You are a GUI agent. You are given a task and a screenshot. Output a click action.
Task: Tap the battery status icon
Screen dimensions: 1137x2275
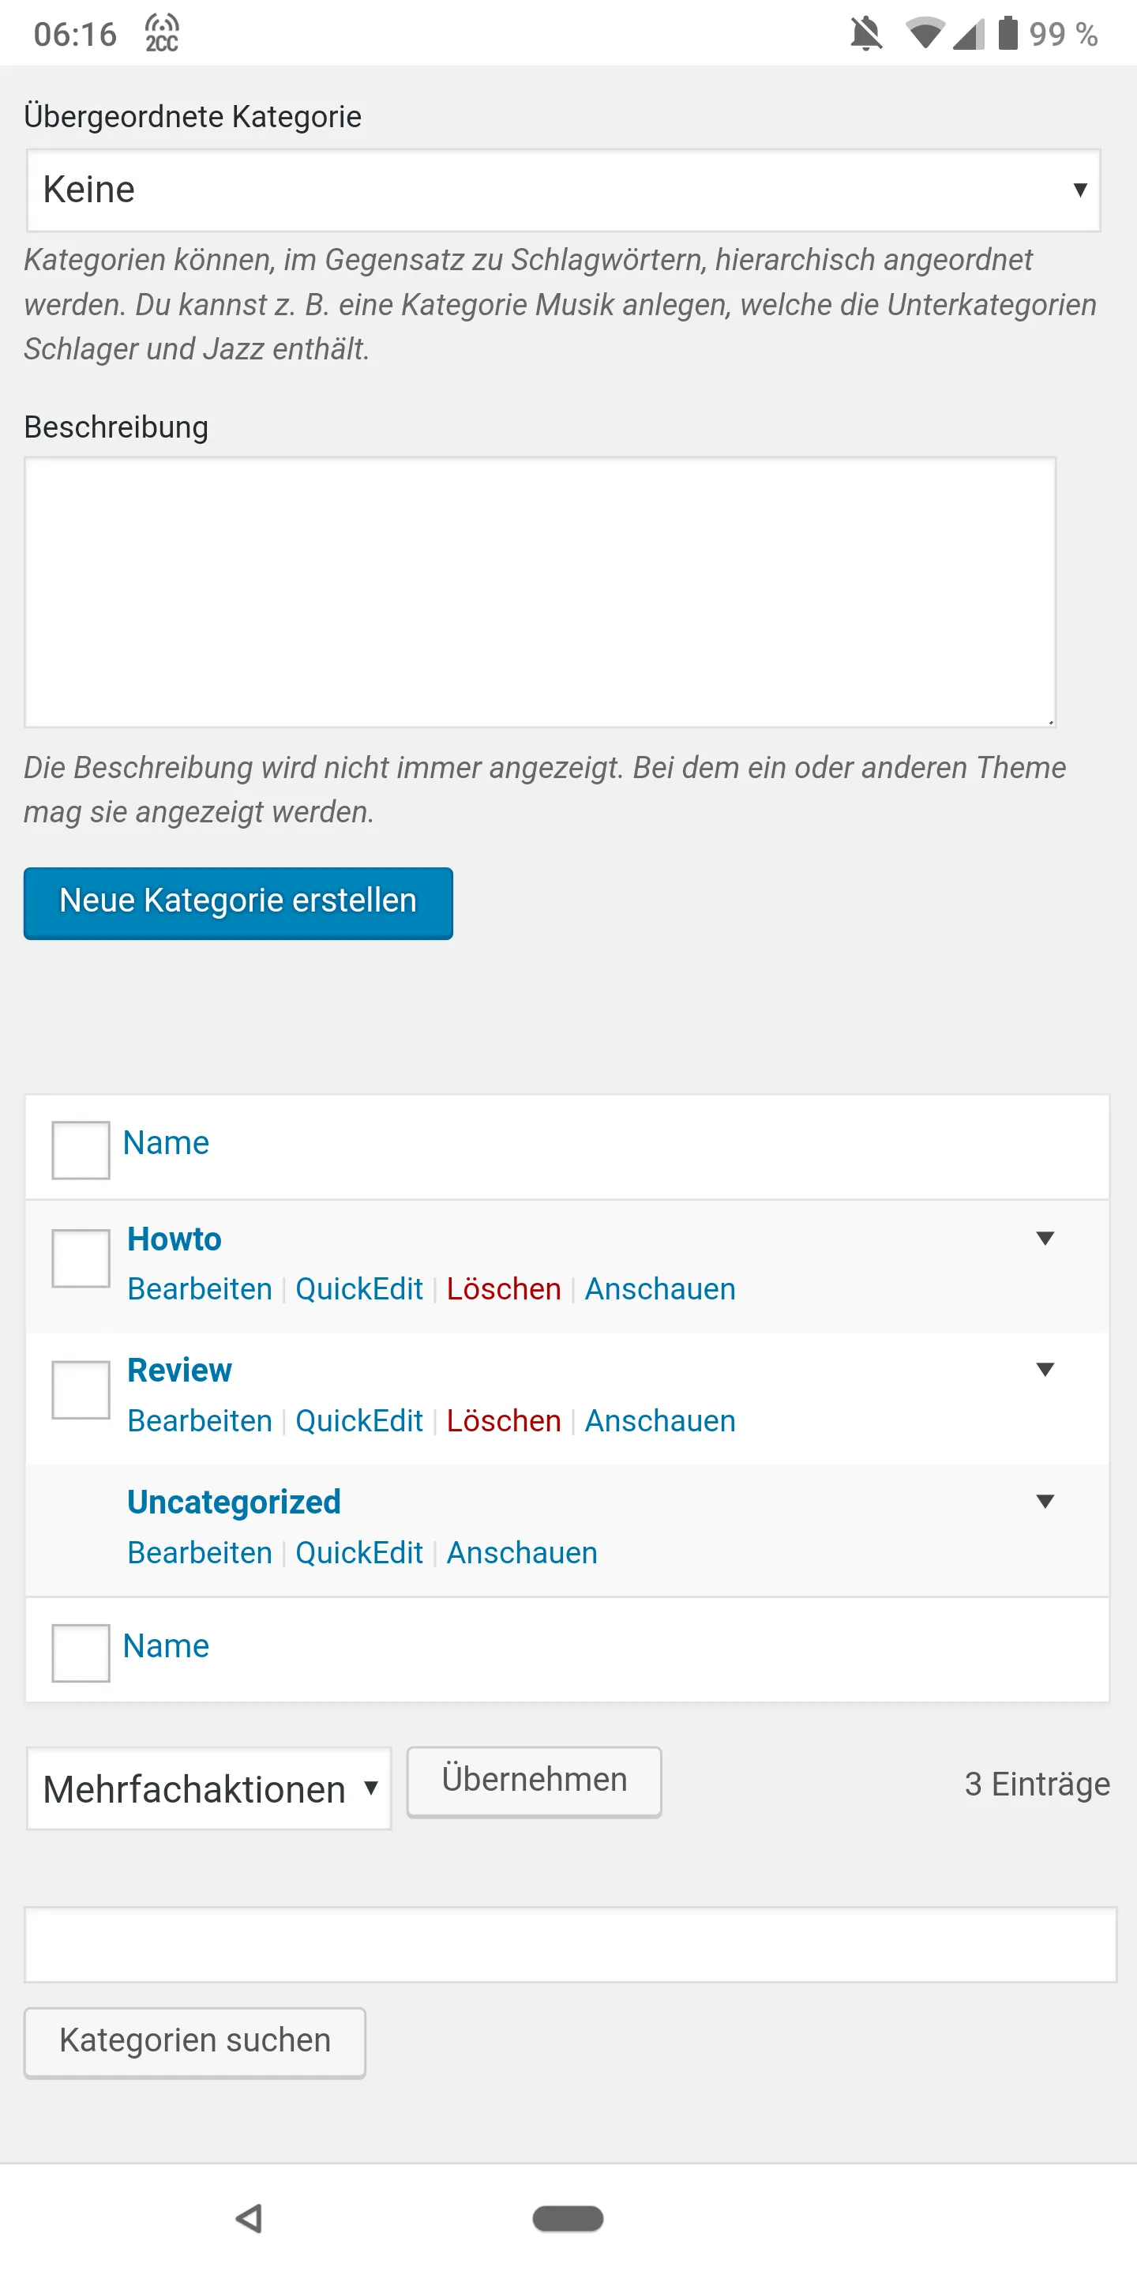1008,33
